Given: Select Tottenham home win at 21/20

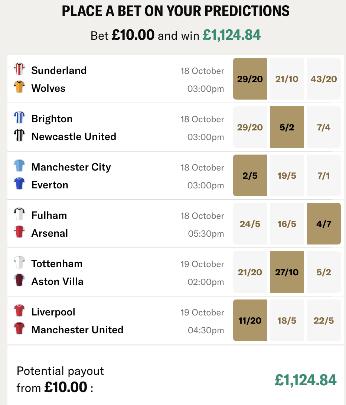Looking at the screenshot, I should [250, 272].
